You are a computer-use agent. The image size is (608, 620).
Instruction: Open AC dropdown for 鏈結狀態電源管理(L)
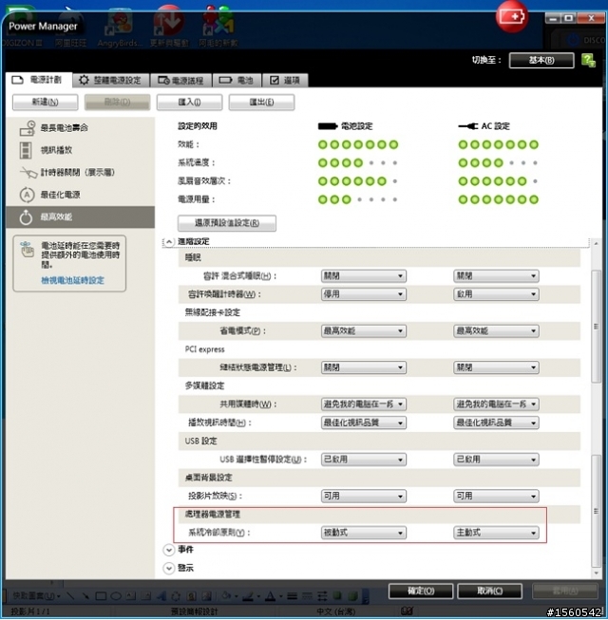click(496, 367)
